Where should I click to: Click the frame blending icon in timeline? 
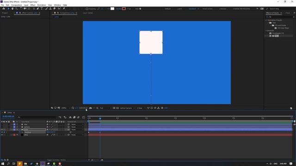74,117
